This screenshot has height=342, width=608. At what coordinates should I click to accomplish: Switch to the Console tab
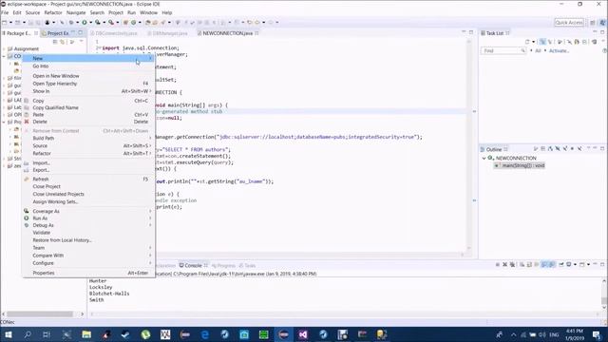(193, 266)
